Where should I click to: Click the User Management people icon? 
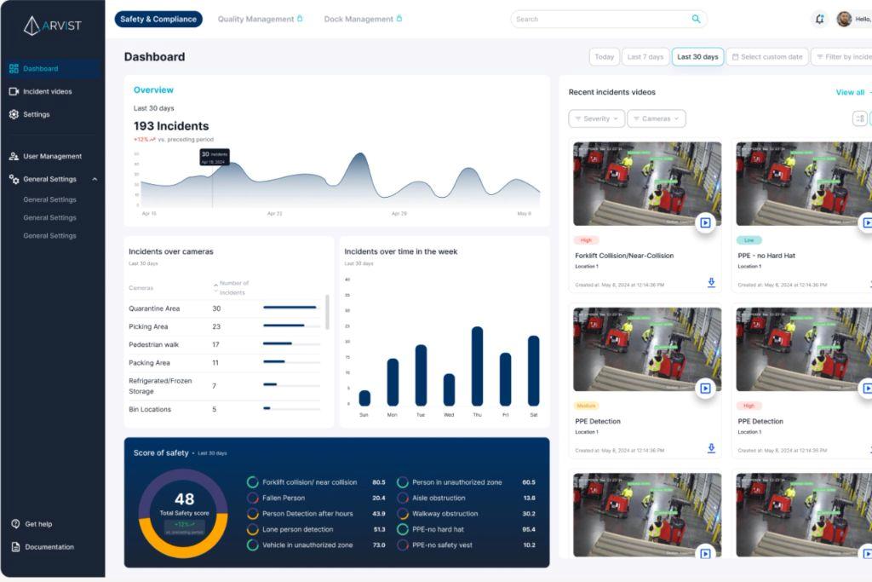click(14, 156)
